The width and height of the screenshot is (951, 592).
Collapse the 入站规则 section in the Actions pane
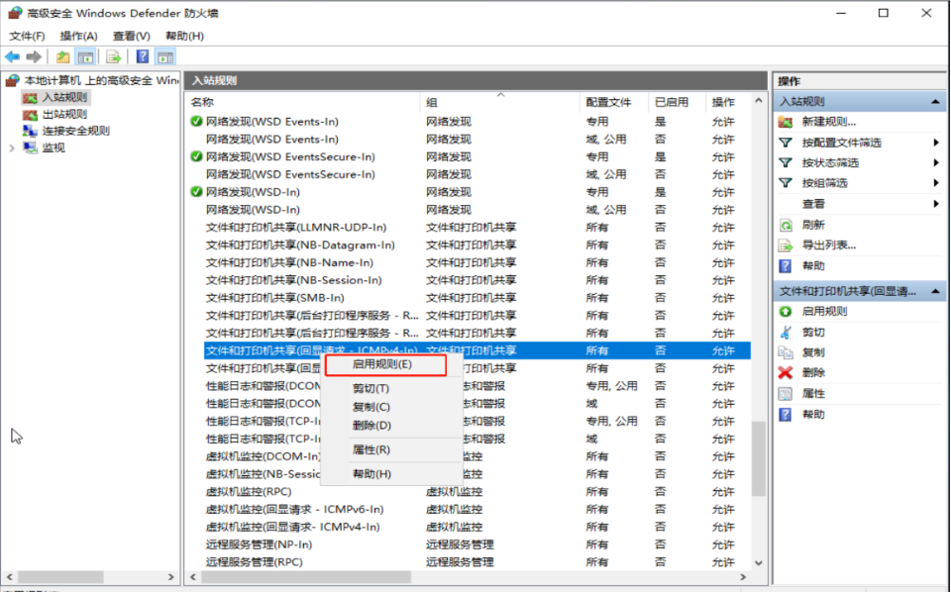click(x=935, y=102)
